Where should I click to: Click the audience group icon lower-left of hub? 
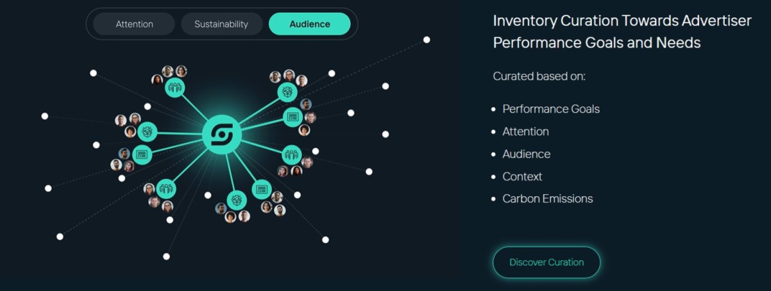click(x=166, y=188)
